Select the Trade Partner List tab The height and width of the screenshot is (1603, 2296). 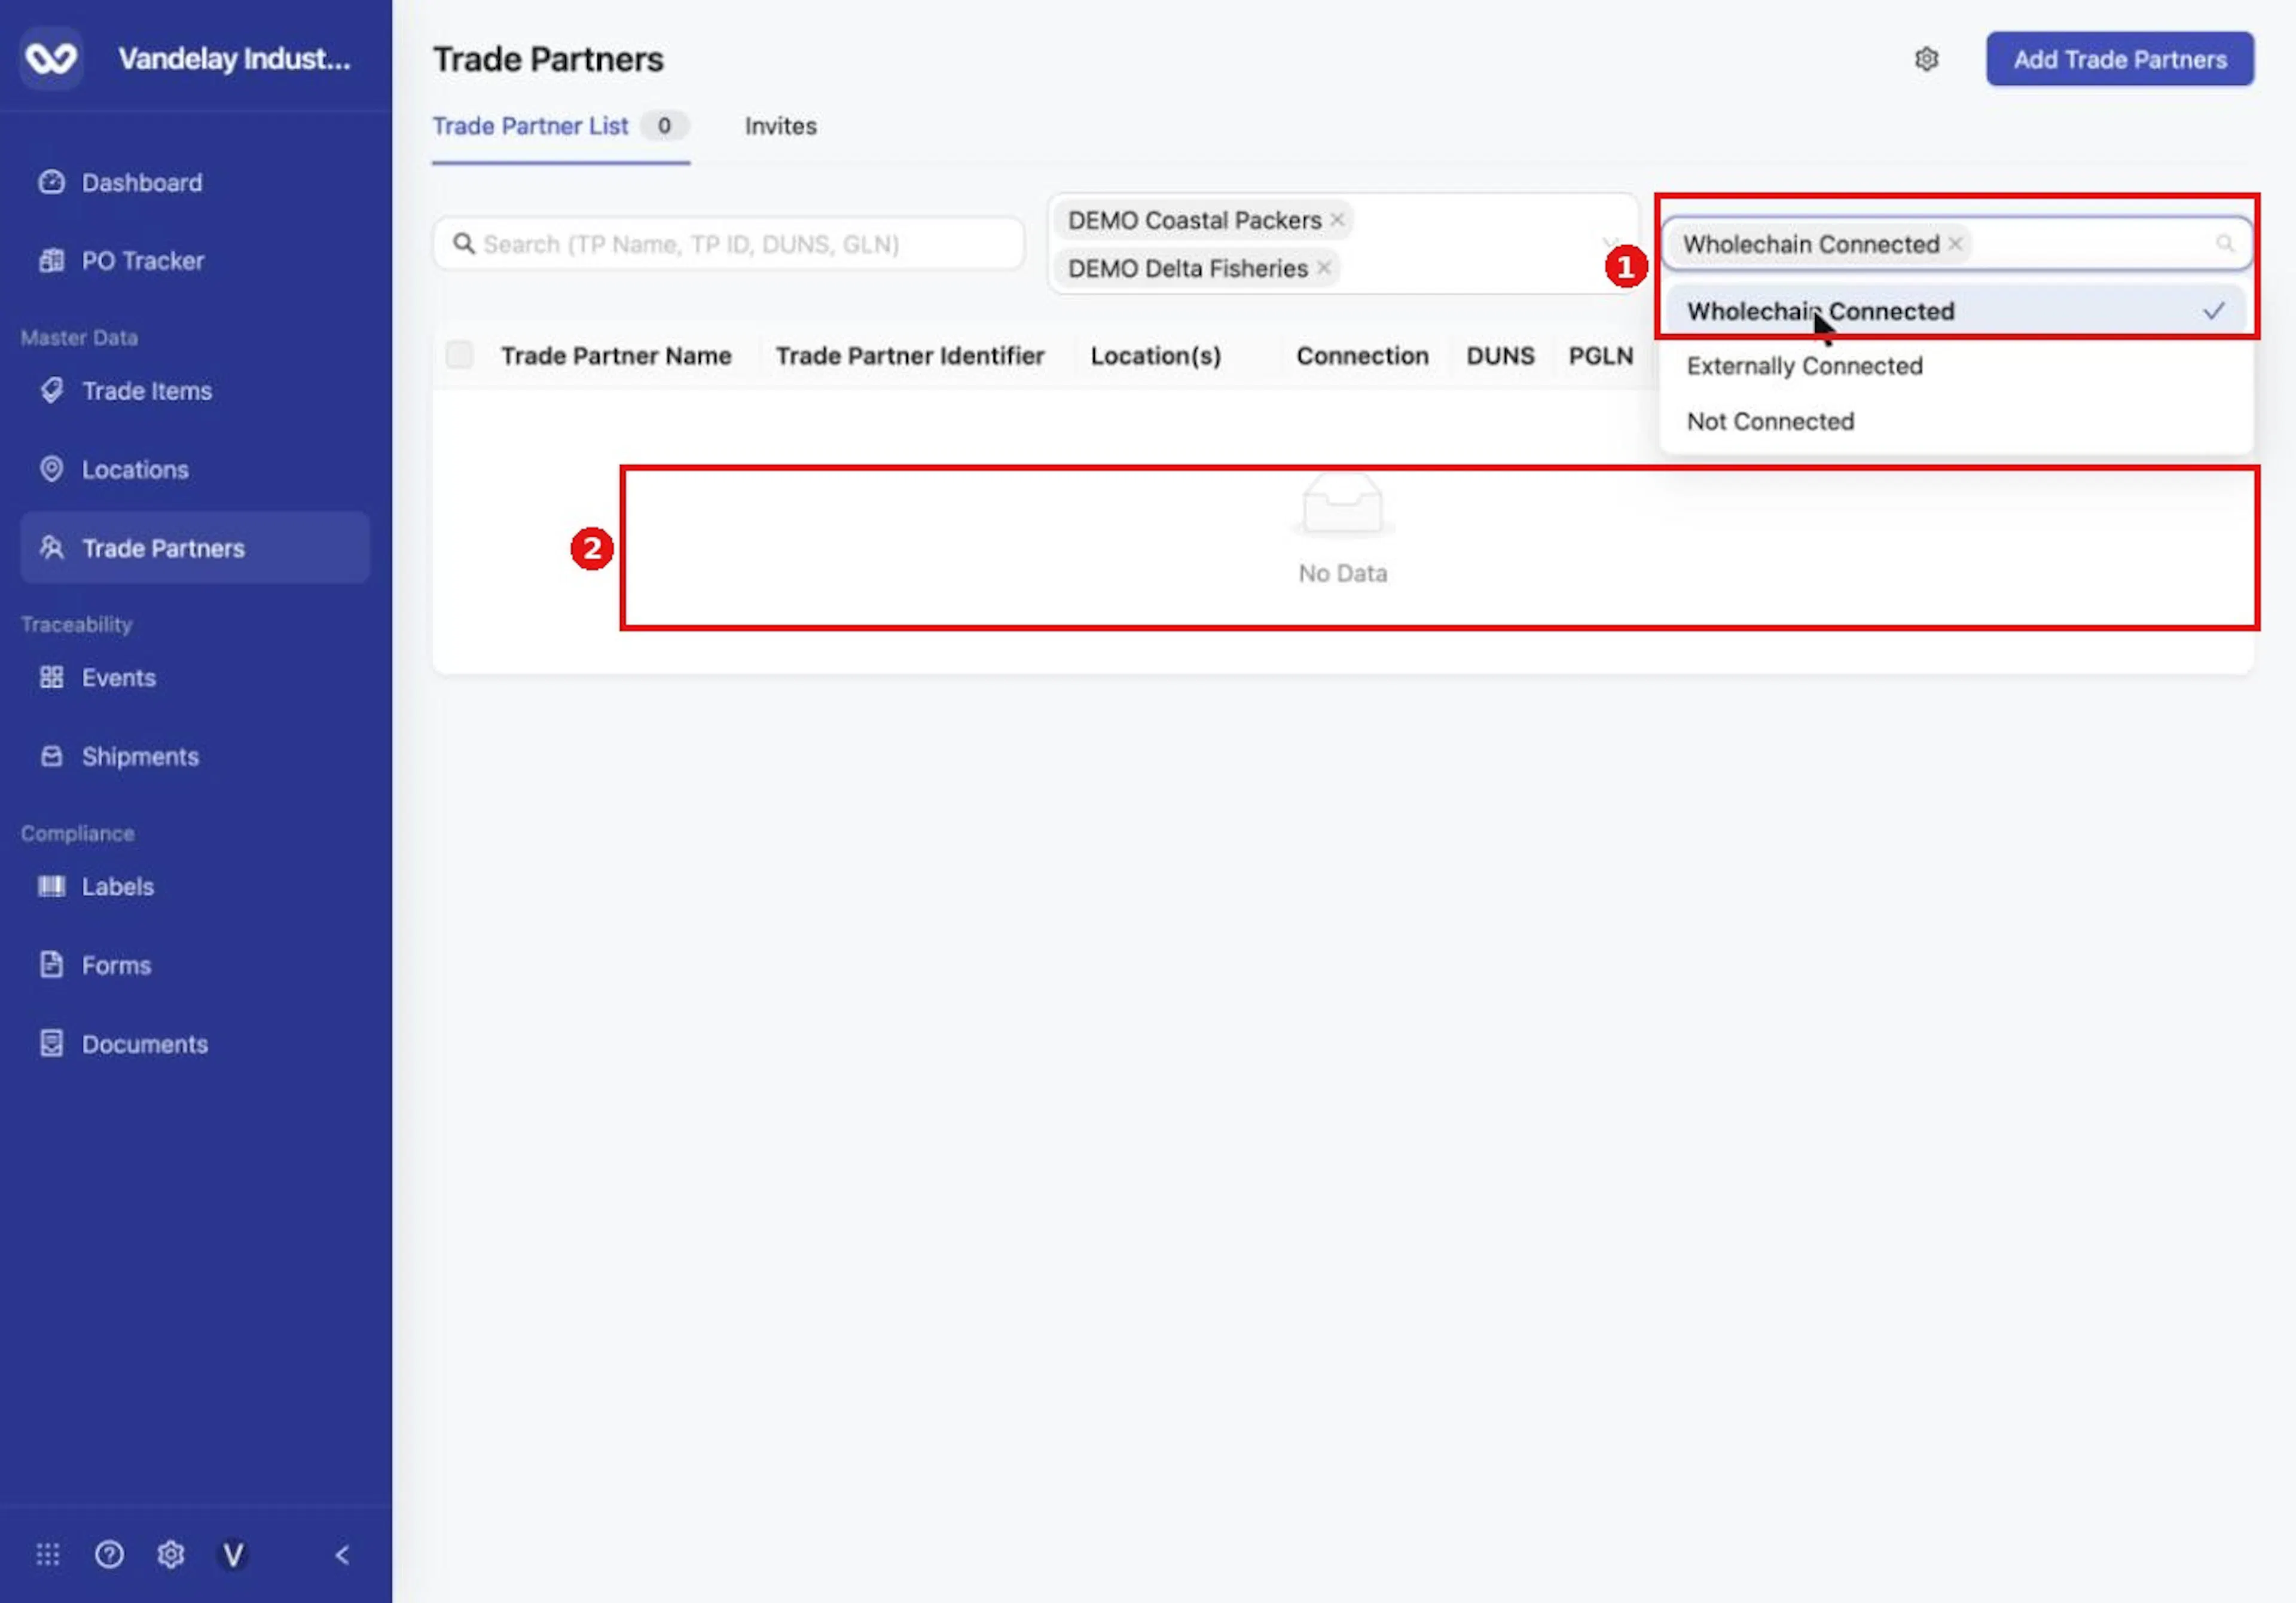pos(560,126)
